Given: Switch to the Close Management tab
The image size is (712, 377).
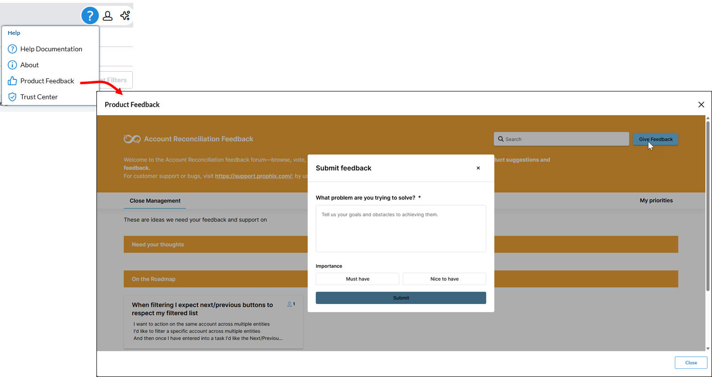Looking at the screenshot, I should [155, 201].
